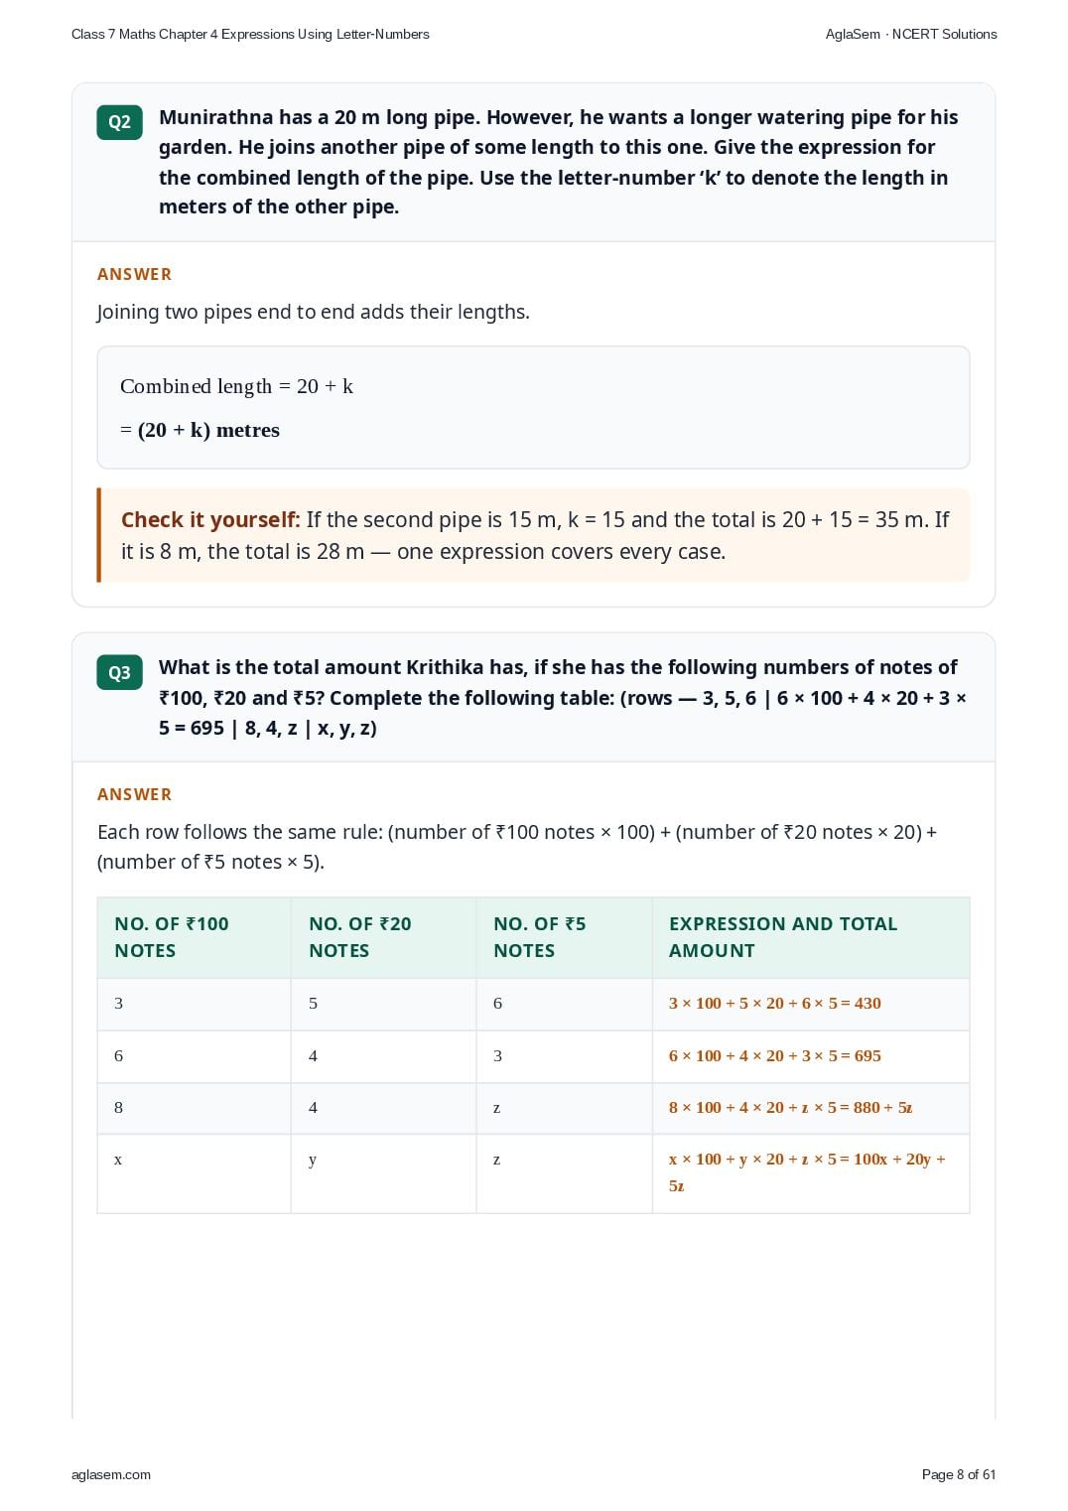Click the Q2 Munirathna pipe question text
This screenshot has height=1511, width=1068.
coord(558,162)
